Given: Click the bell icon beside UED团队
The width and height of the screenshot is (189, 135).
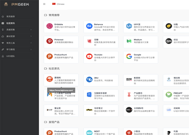Looking at the screenshot, I should click(x=3, y=56).
